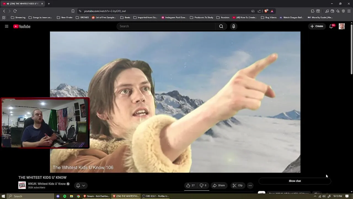353x199 pixels.
Task: Open the Item Finder bookmark folder
Action: click(x=65, y=17)
